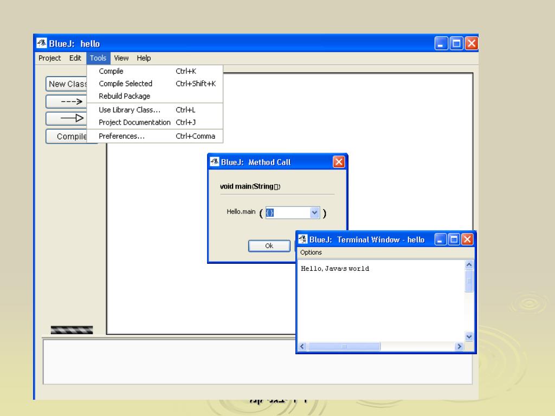This screenshot has width=555, height=416.
Task: Open Use Library Class option
Action: pyautogui.click(x=155, y=109)
